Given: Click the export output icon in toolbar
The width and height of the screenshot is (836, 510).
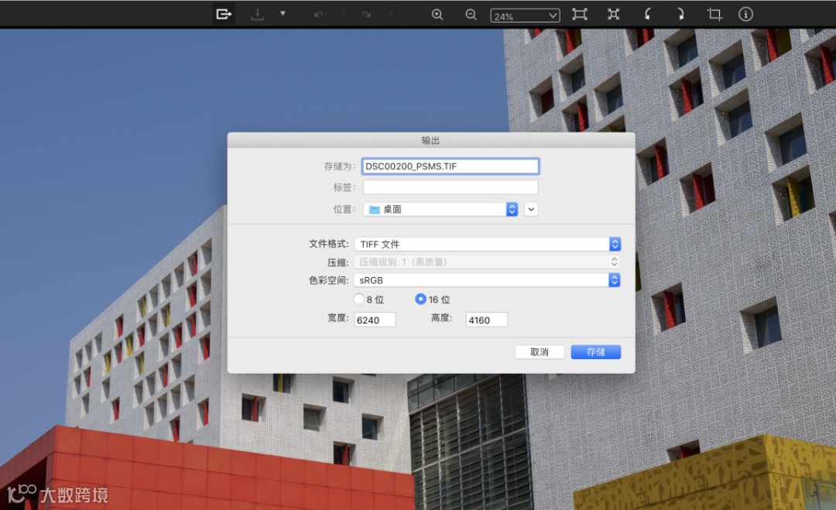Looking at the screenshot, I should pos(224,14).
